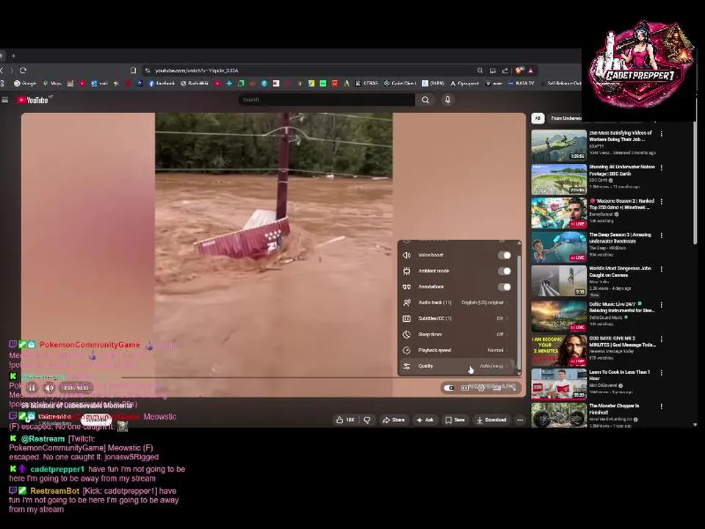Focus the YouTube search box
This screenshot has height=529, width=705.
coord(327,100)
